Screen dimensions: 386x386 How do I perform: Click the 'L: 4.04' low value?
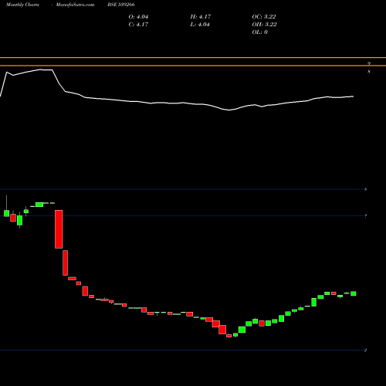pyautogui.click(x=200, y=25)
